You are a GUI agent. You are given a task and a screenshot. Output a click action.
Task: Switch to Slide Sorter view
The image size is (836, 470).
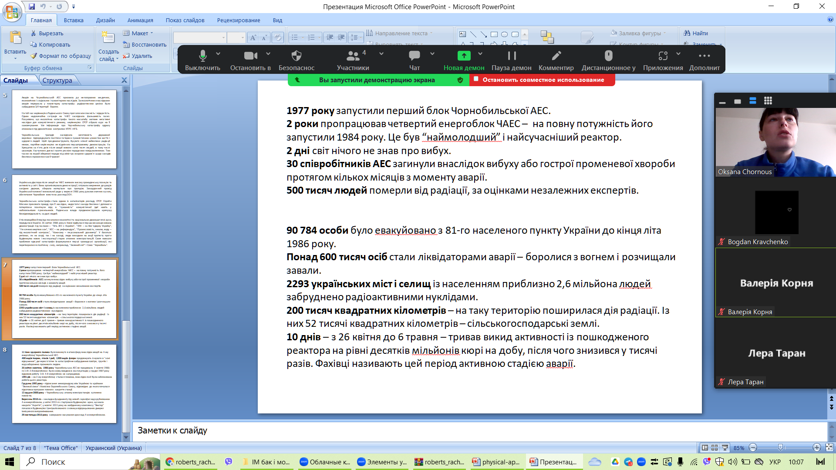[715, 447]
